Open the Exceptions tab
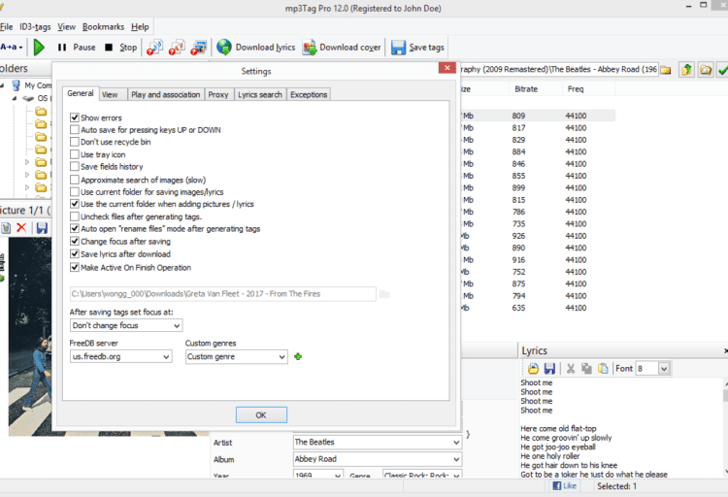This screenshot has width=728, height=497. [309, 94]
